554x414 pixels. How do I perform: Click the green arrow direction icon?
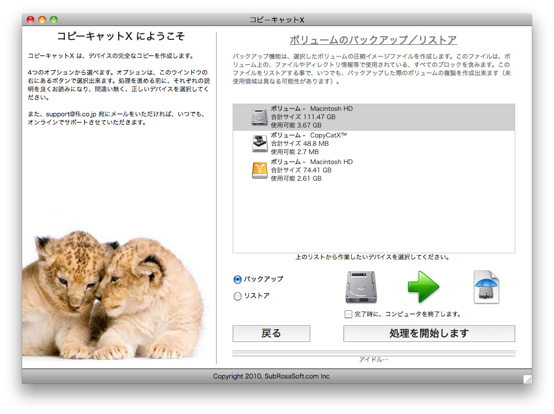pyautogui.click(x=424, y=287)
